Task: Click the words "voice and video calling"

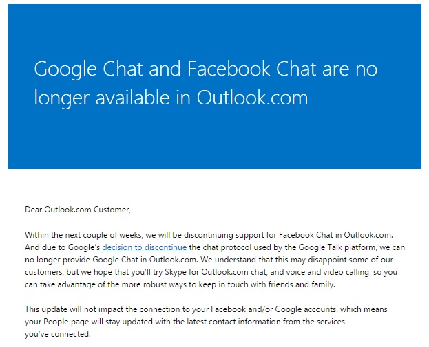Action: click(320, 272)
